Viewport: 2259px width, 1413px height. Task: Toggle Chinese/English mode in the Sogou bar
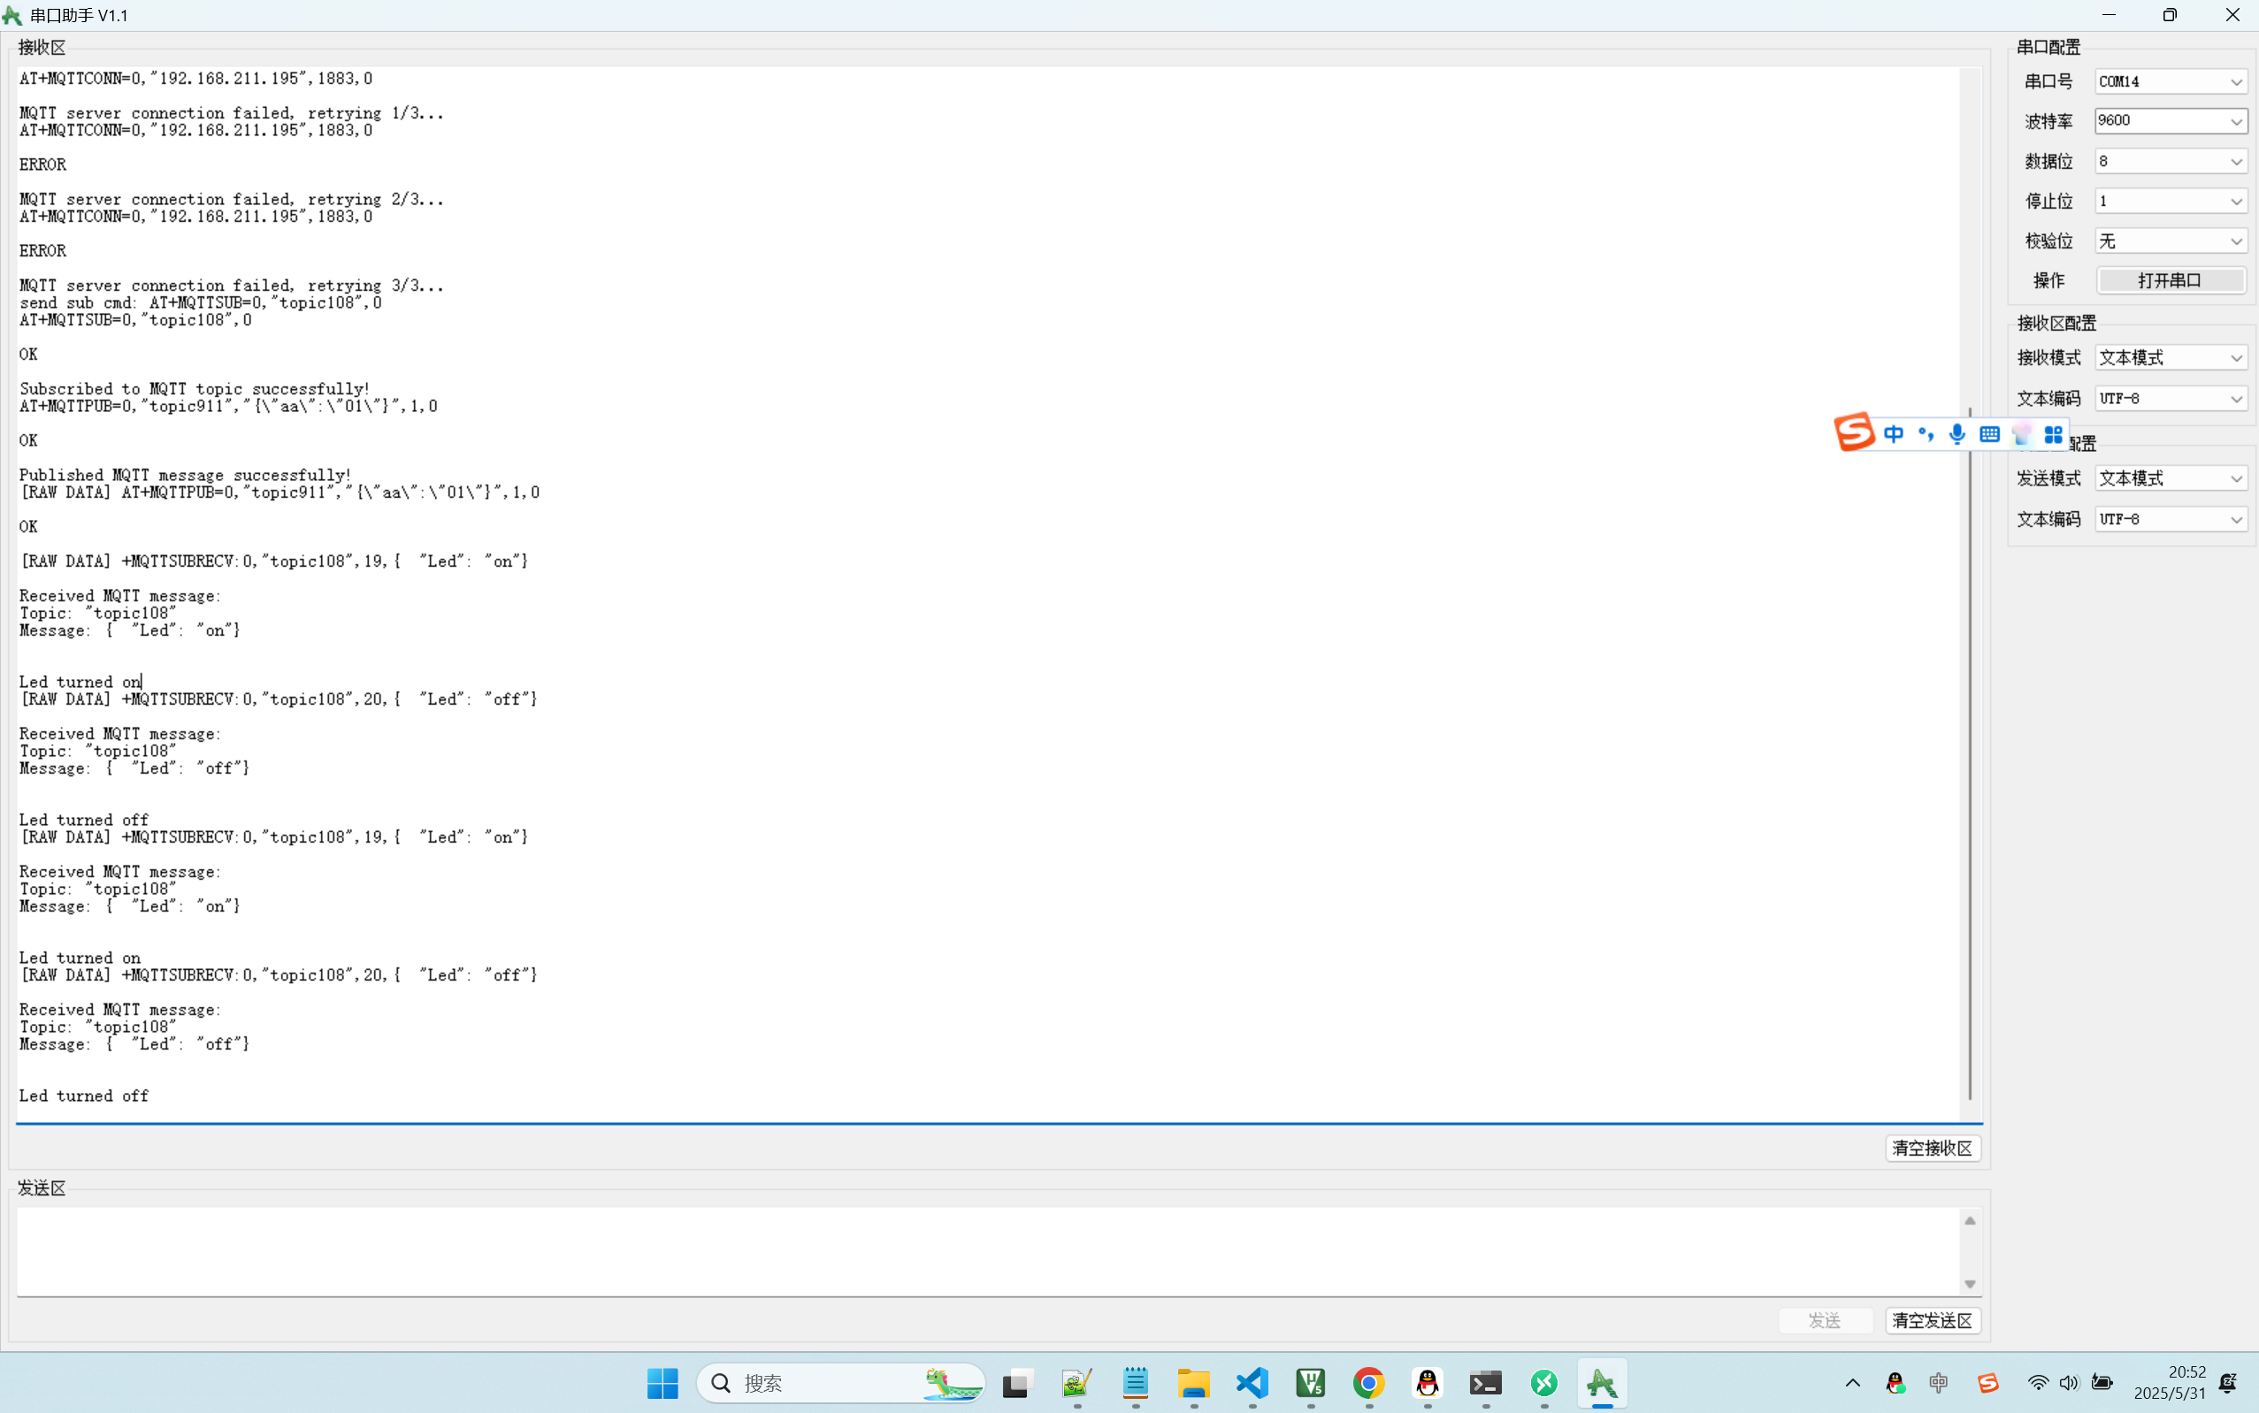tap(1894, 433)
